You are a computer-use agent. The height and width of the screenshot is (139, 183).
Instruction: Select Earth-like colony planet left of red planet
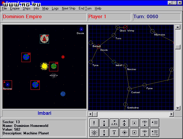pos(26,57)
